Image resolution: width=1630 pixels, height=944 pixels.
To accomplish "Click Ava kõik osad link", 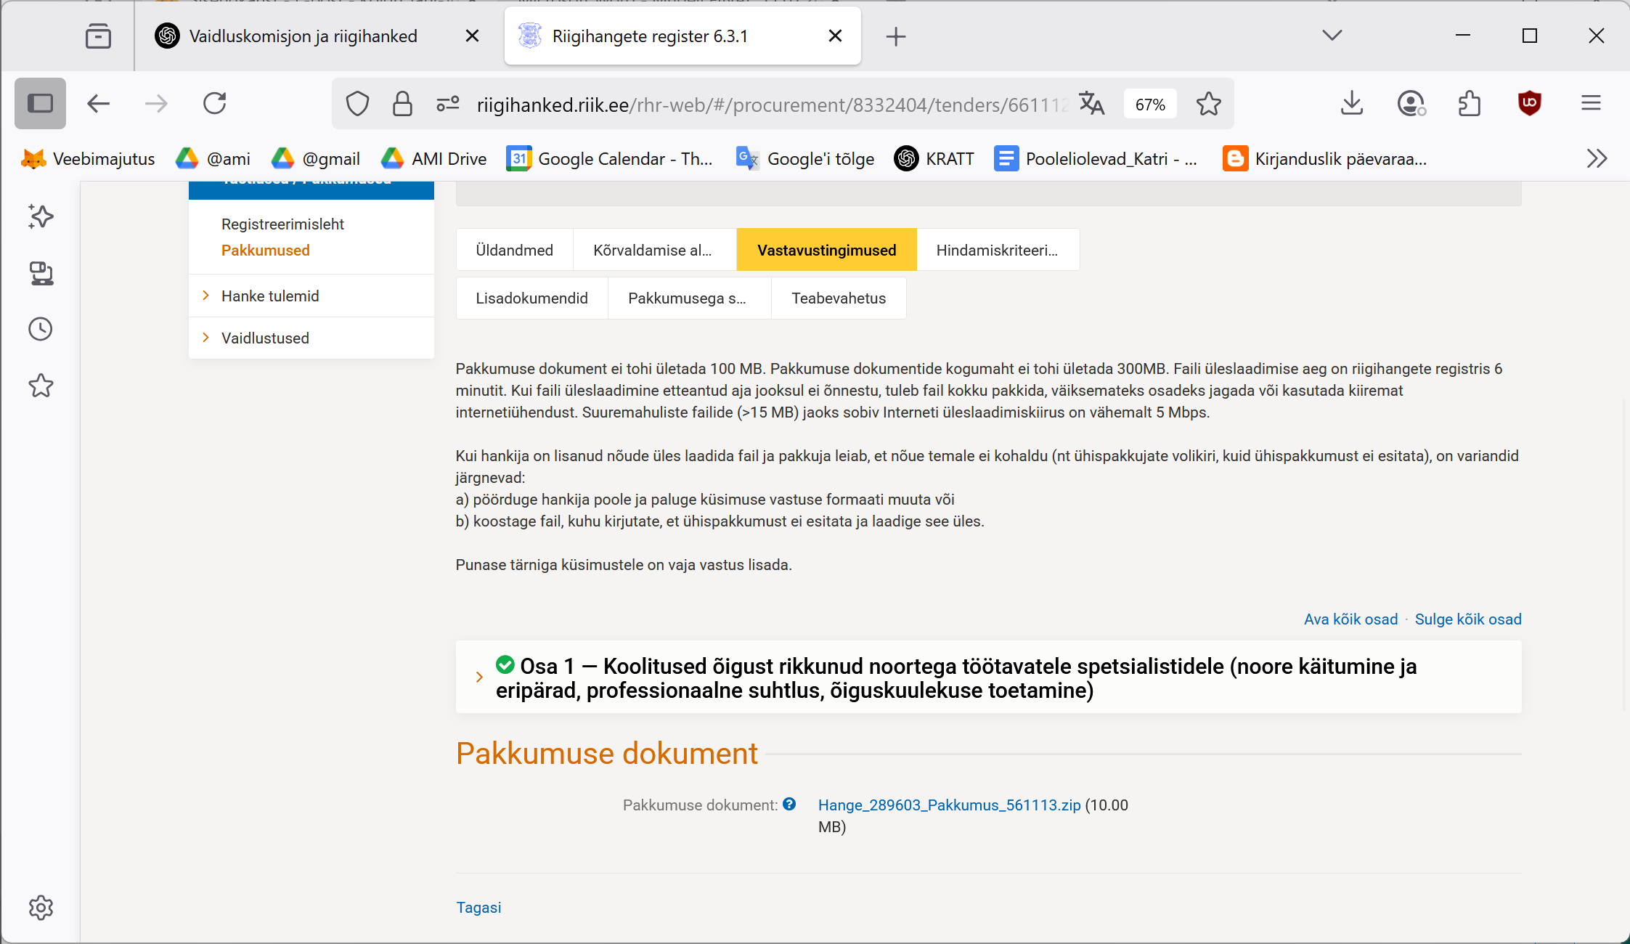I will tap(1350, 619).
